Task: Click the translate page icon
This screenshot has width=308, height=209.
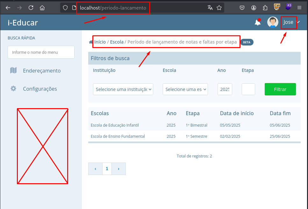Action: [210, 8]
